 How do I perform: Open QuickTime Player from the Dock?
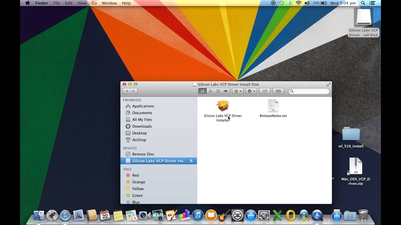click(317, 215)
